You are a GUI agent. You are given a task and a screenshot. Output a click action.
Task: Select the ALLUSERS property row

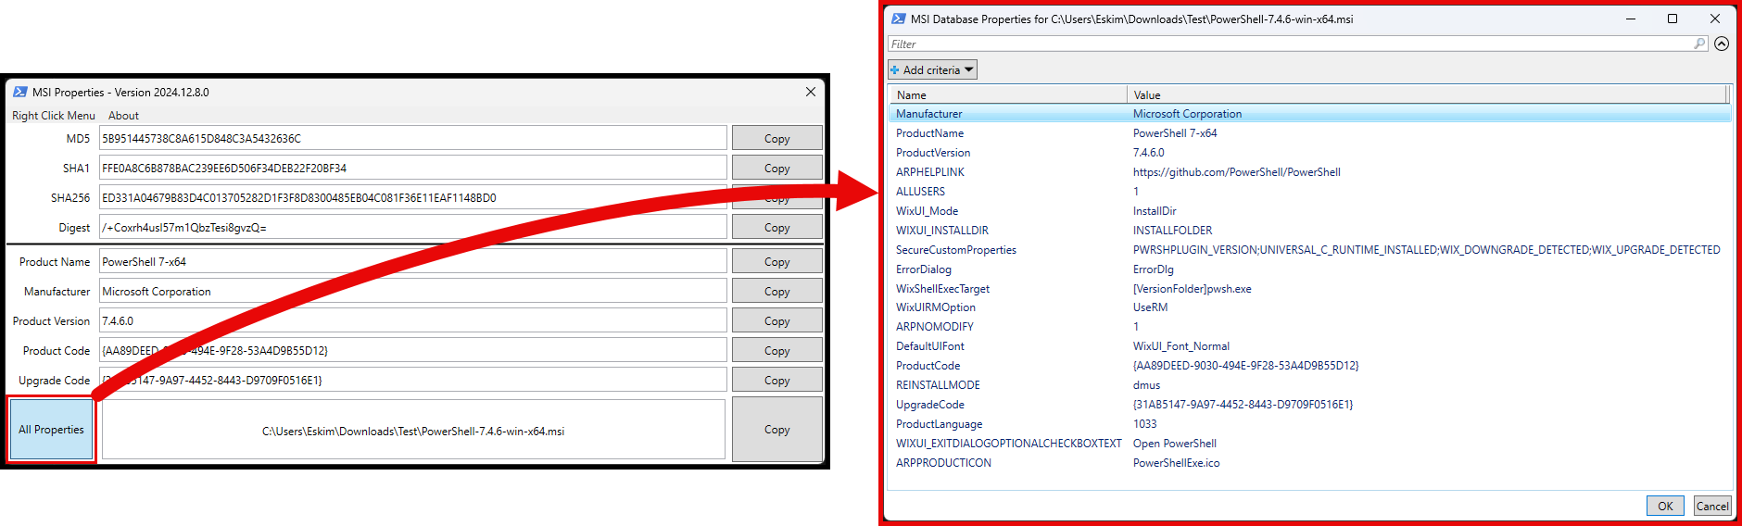[1310, 191]
